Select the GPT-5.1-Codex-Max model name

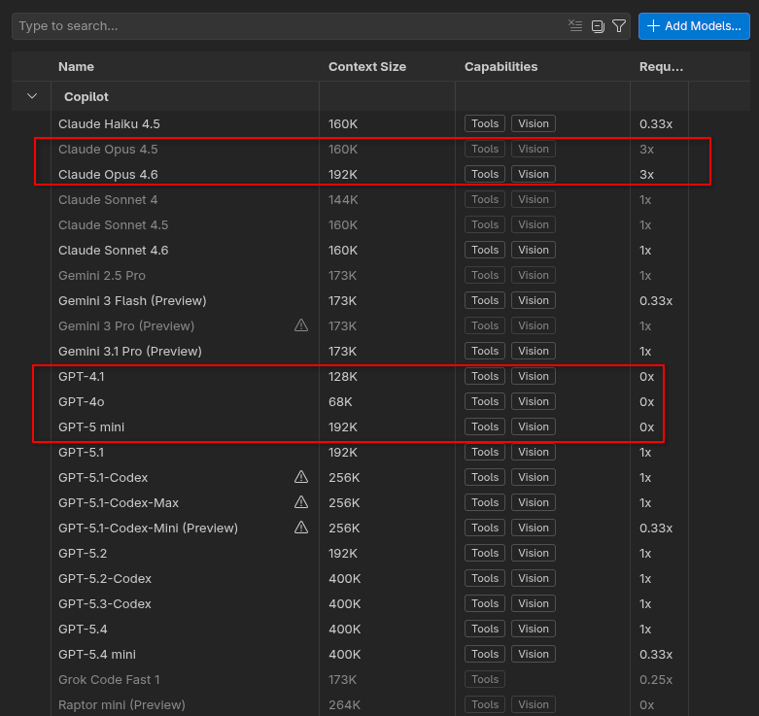coord(119,502)
